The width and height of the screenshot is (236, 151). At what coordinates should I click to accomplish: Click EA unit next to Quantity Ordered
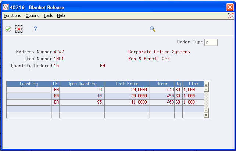coord(103,66)
